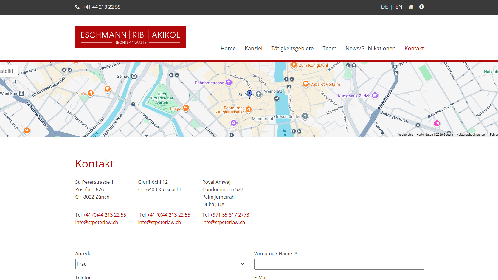Open the Bahnhofstrasse shopping marker
Screen dimensions: 498x280
[x=229, y=83]
